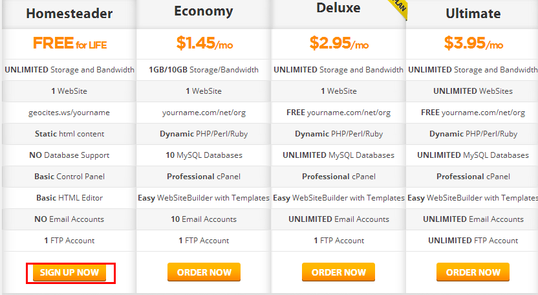538x295 pixels.
Task: Click the $2.95/mo price
Action: [x=339, y=44]
